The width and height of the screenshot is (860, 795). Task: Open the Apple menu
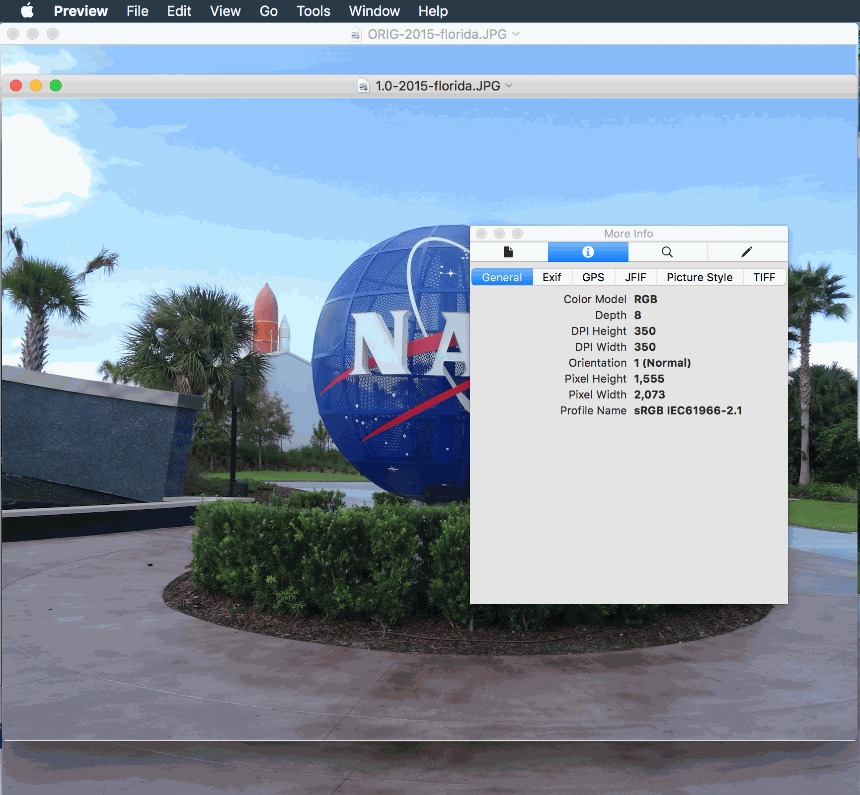[x=27, y=10]
